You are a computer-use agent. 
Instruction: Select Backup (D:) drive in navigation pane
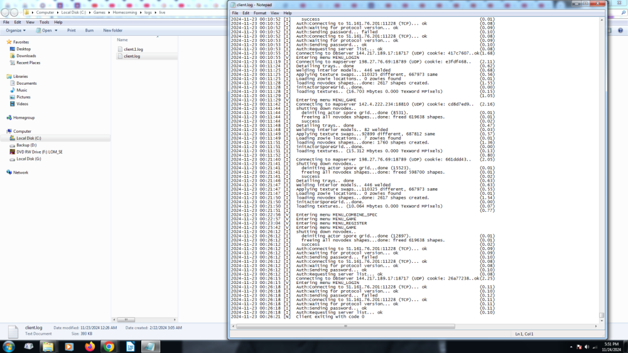click(26, 145)
